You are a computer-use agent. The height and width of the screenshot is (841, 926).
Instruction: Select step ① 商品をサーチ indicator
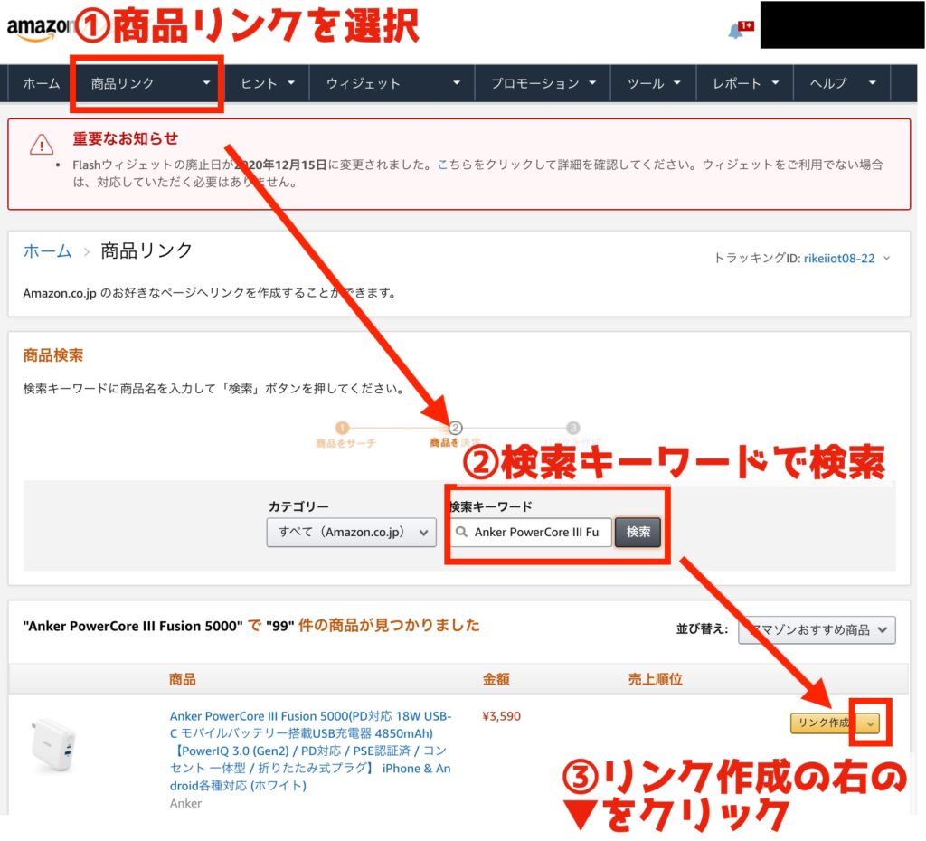tap(340, 427)
